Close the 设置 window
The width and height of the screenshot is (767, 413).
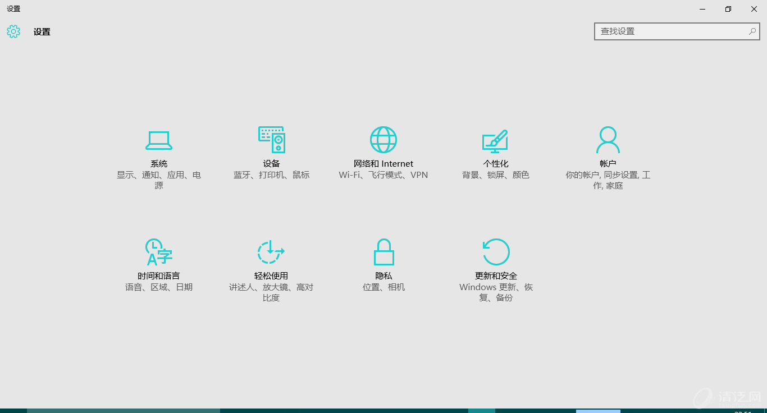[x=754, y=9]
